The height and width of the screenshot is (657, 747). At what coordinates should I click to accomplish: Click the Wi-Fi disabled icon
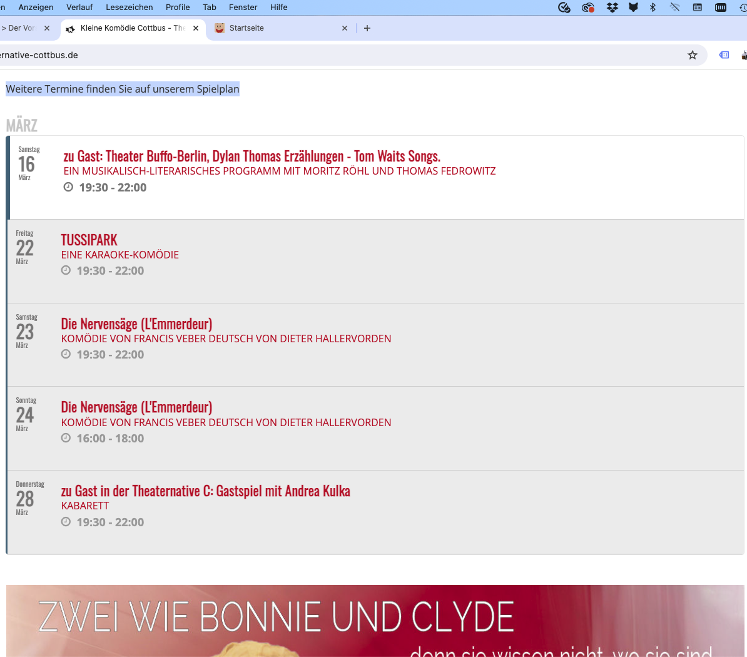[x=674, y=8]
